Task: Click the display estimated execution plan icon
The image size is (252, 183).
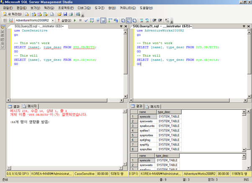Action: [x=92, y=21]
